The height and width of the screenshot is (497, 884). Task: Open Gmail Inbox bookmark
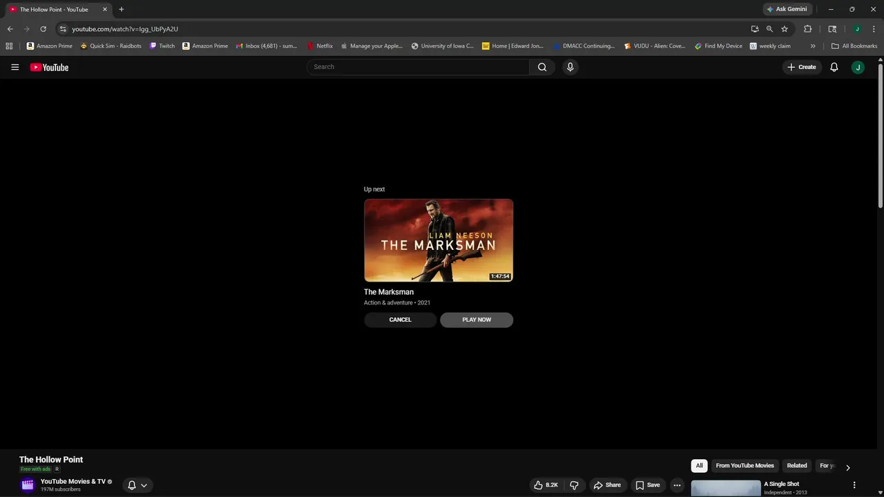click(267, 46)
